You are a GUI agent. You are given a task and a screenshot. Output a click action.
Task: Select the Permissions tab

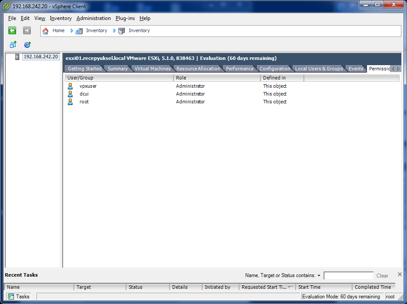click(379, 69)
